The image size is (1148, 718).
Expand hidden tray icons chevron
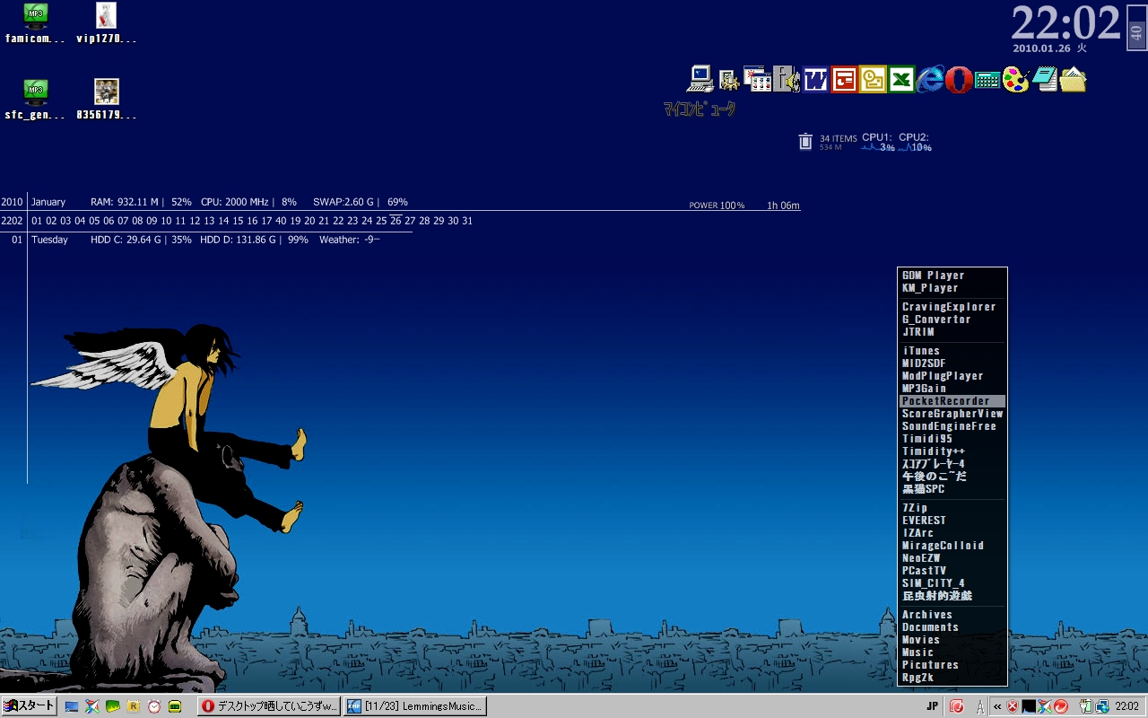(997, 706)
